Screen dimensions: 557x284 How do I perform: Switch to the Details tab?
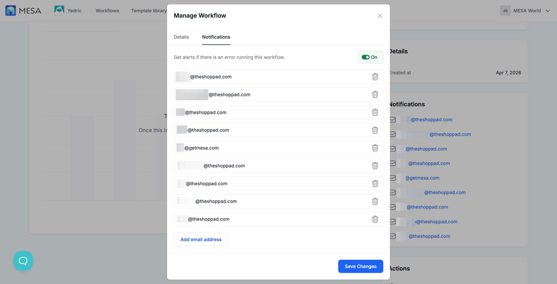coord(181,37)
